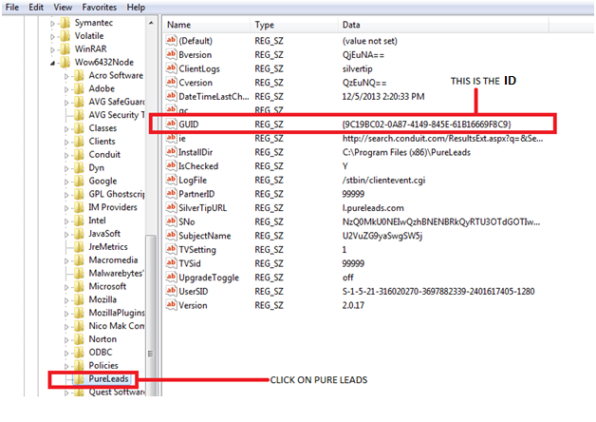The height and width of the screenshot is (422, 596).
Task: Expand the Google key arrow
Action: [x=65, y=181]
